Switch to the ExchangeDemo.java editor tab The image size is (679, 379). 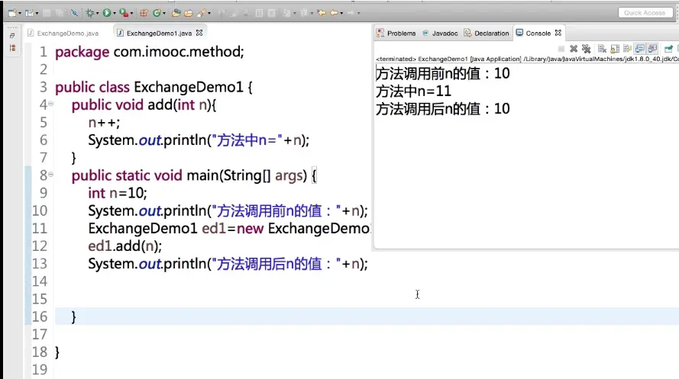tap(63, 34)
